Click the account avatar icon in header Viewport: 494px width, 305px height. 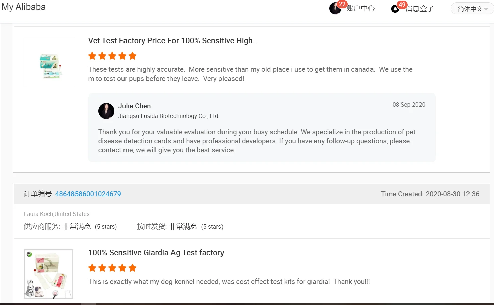tap(334, 9)
